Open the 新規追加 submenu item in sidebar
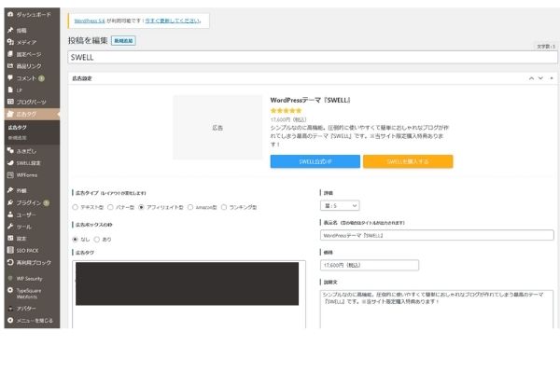 (x=17, y=138)
